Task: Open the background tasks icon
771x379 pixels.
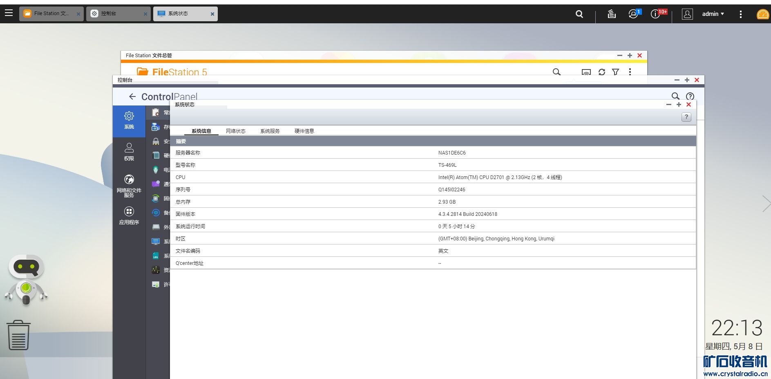Action: tap(611, 14)
